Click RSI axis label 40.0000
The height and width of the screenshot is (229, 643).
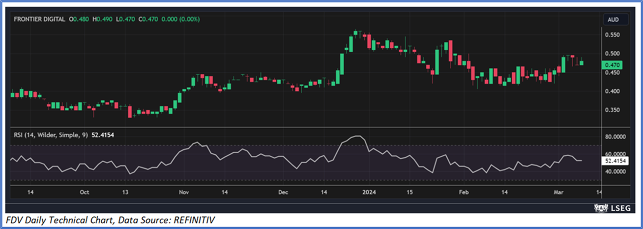pyautogui.click(x=616, y=172)
